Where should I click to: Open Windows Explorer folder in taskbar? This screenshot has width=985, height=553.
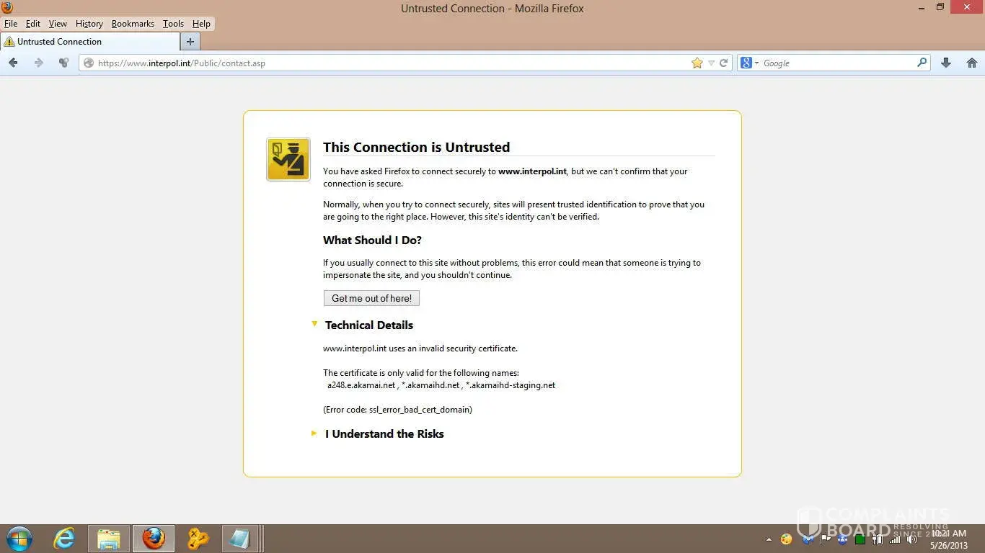(109, 538)
